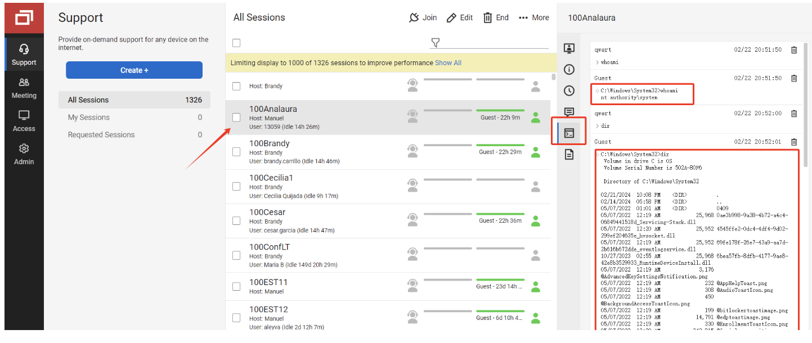Open the More actions menu
The width and height of the screenshot is (812, 343).
pos(533,18)
